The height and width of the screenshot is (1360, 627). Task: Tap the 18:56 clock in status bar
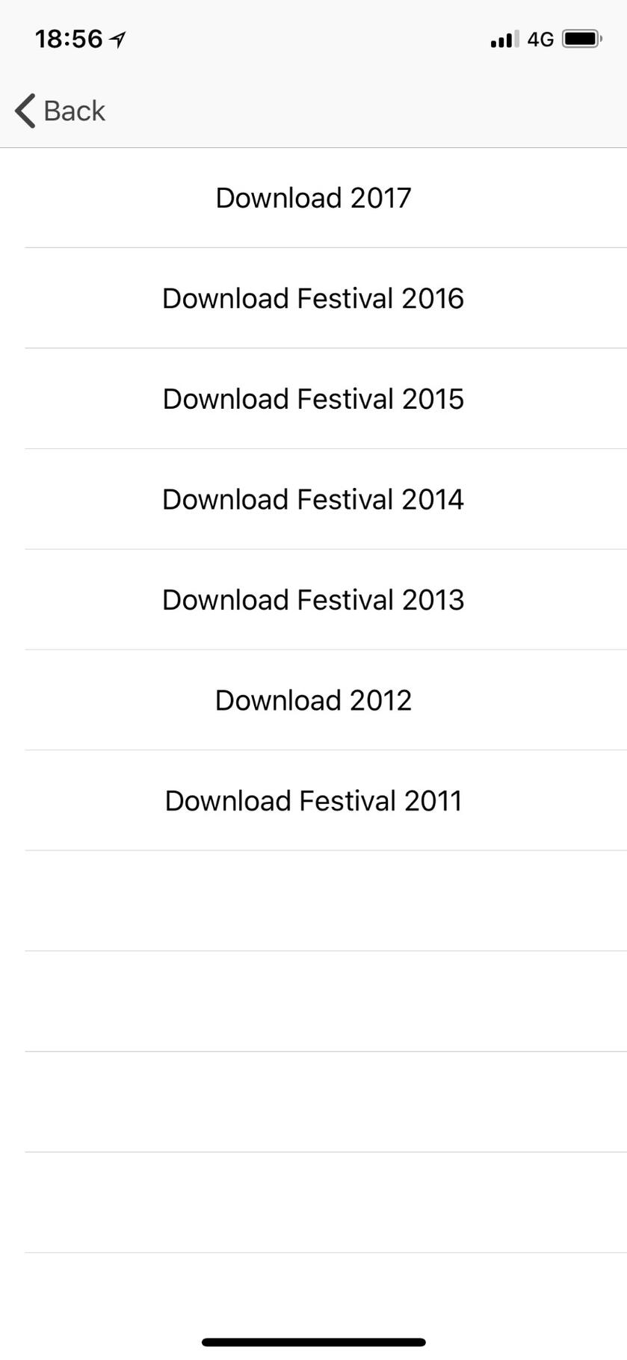point(69,39)
